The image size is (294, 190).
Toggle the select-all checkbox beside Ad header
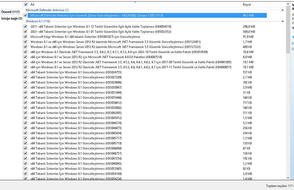point(26,5)
